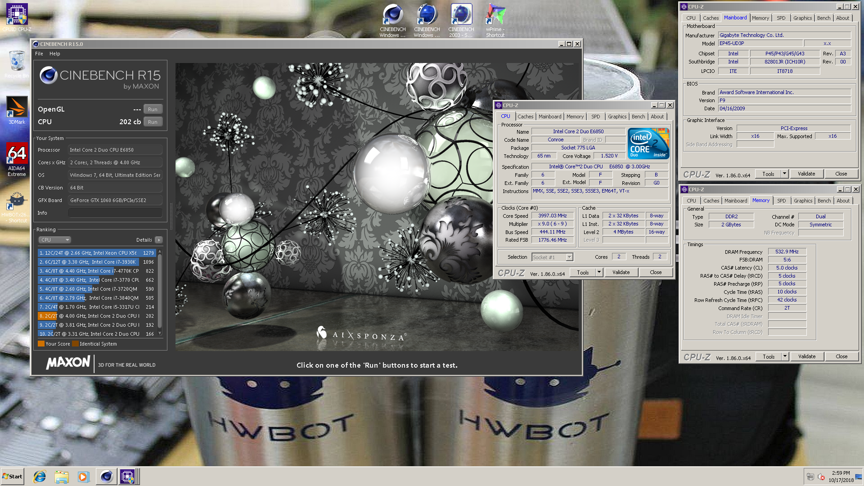Click the Cinebench vertical panel splitter handle

coord(171,215)
